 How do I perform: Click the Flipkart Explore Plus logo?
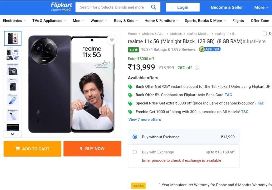click(x=61, y=7)
